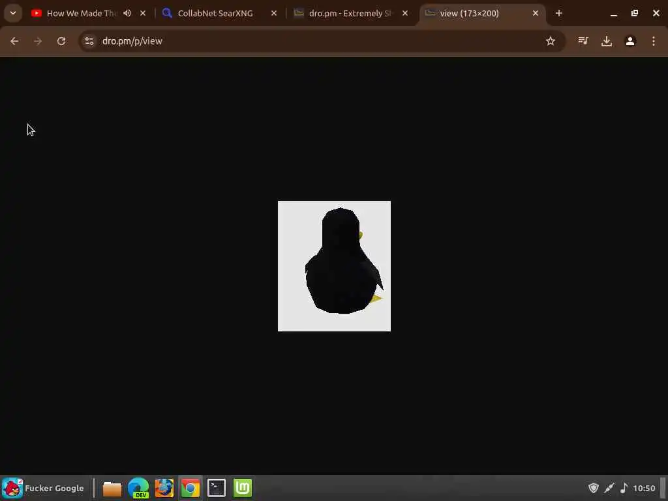
Task: Switch to the 'dro.pm - Extremely' tab
Action: coord(350,13)
